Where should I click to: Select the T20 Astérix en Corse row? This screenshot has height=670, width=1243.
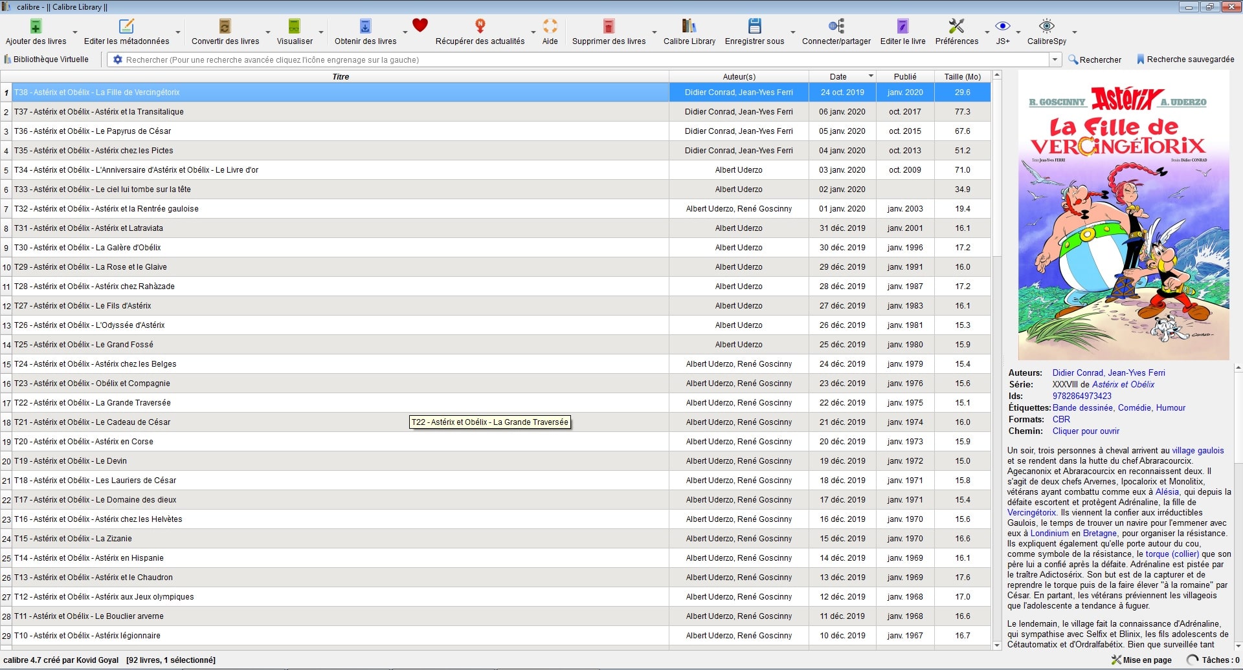(496, 442)
